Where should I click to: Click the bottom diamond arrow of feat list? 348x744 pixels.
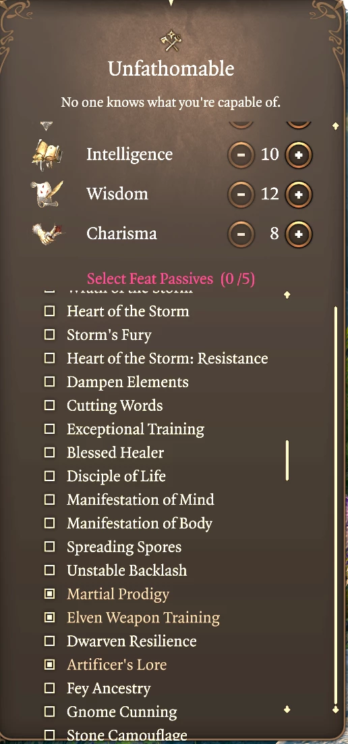(x=287, y=709)
